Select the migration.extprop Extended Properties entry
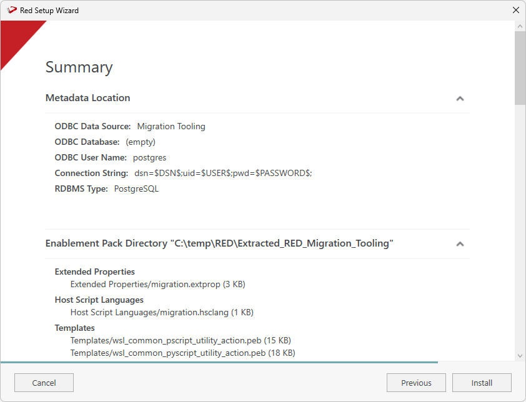Viewport: 526px width, 402px height. pos(157,284)
